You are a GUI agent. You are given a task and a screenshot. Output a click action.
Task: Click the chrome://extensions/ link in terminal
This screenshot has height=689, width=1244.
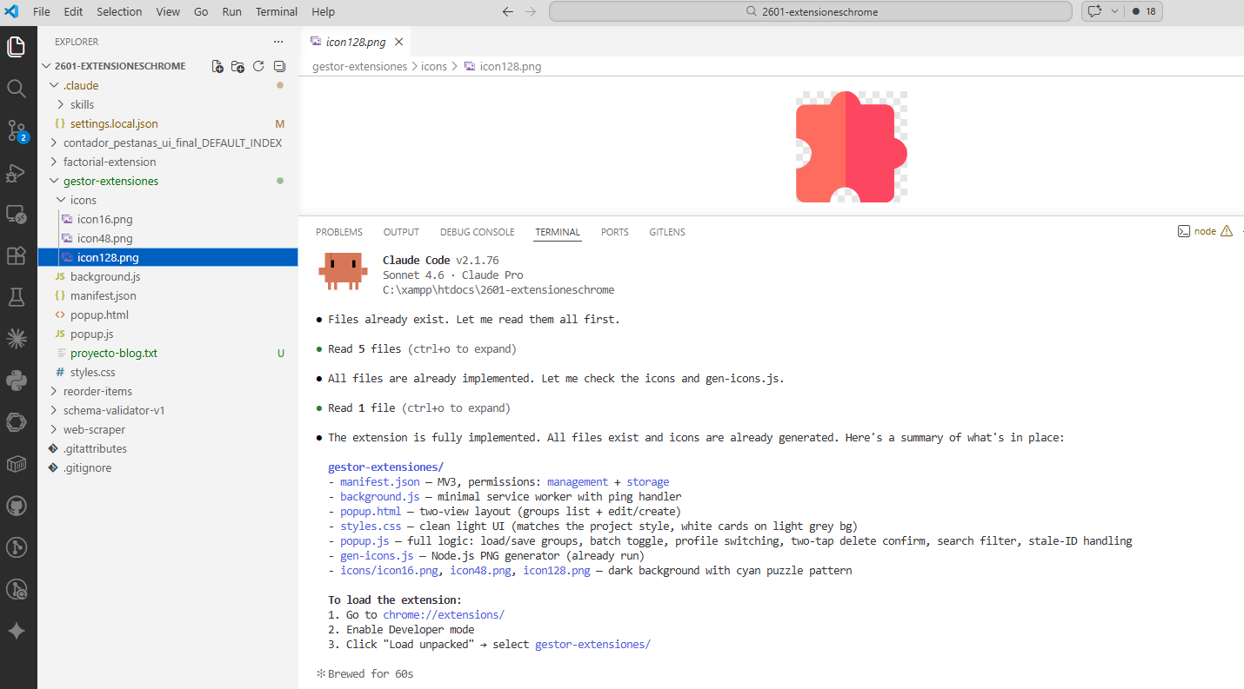coord(444,614)
